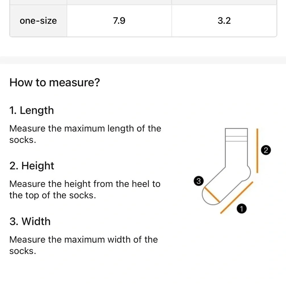Viewport: 286px width, 286px height.
Task: Click the vertical orange height line
Action: click(x=257, y=151)
